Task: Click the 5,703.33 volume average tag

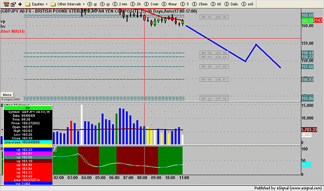Action: pyautogui.click(x=309, y=129)
